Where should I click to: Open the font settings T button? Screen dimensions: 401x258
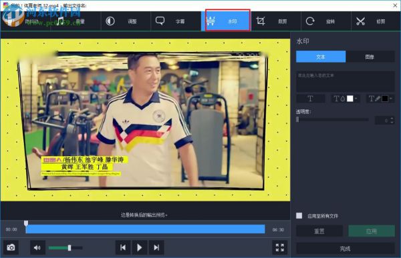311,99
